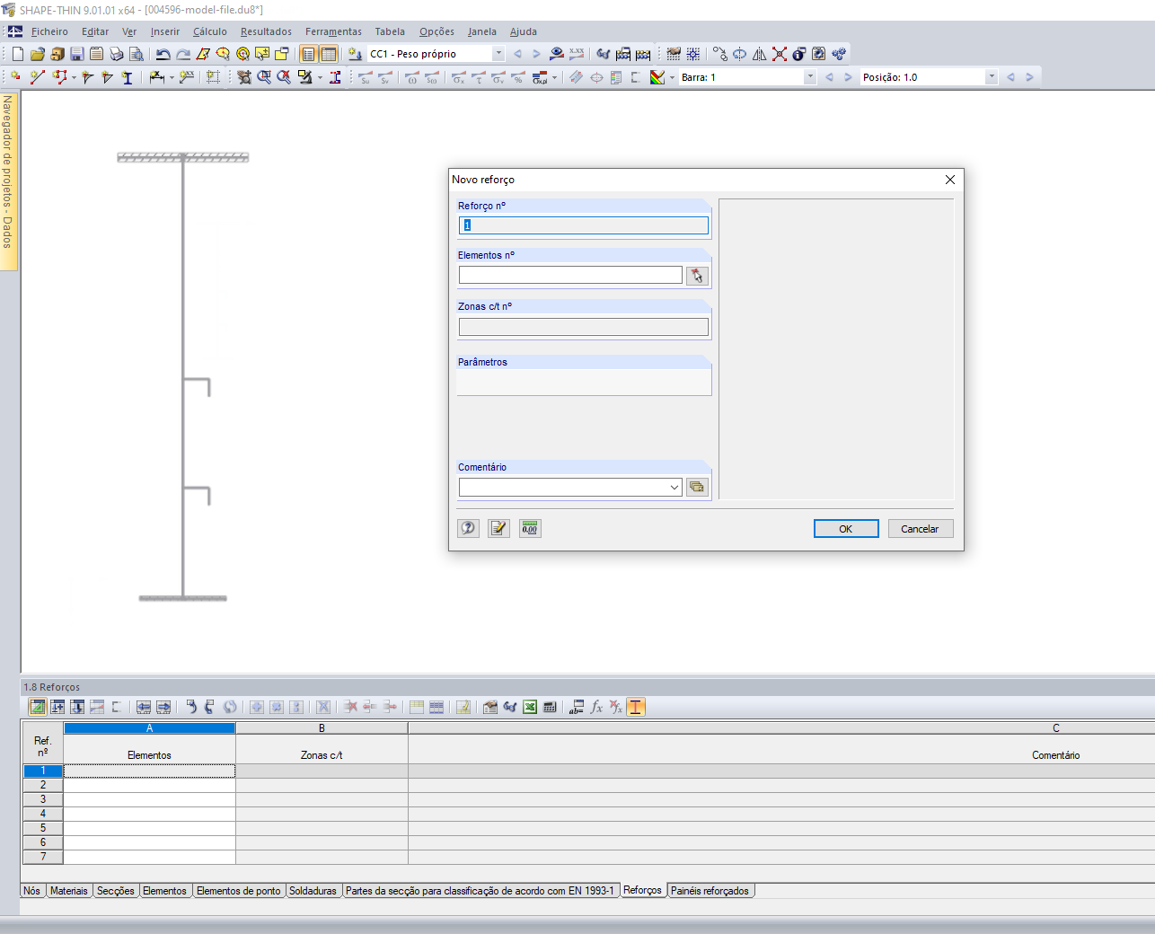Go to the previous Barra with arrow
1155x934 pixels.
point(829,77)
